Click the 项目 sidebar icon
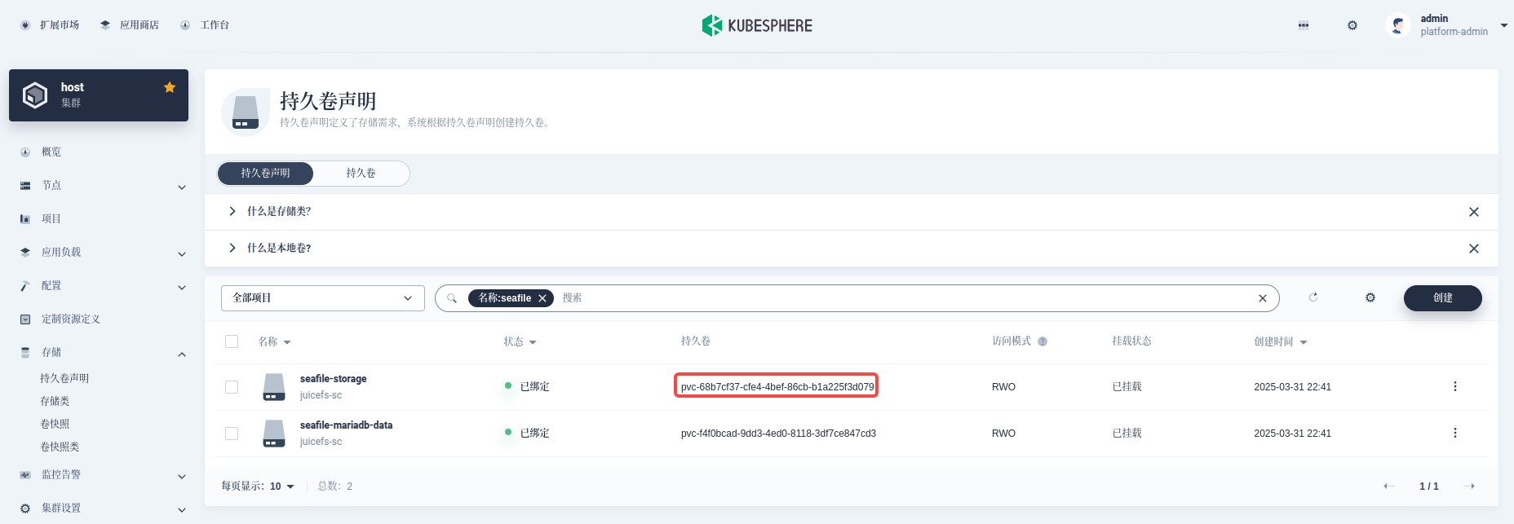Image resolution: width=1514 pixels, height=524 pixels. (x=25, y=219)
